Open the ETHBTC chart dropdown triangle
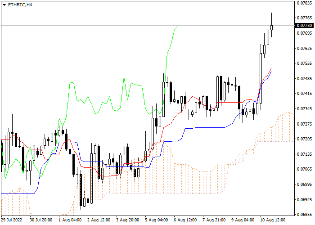315x225 pixels. coord(4,5)
